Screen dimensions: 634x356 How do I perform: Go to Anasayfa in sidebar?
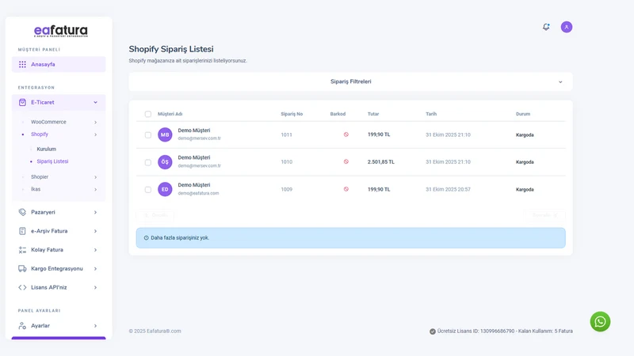click(59, 64)
